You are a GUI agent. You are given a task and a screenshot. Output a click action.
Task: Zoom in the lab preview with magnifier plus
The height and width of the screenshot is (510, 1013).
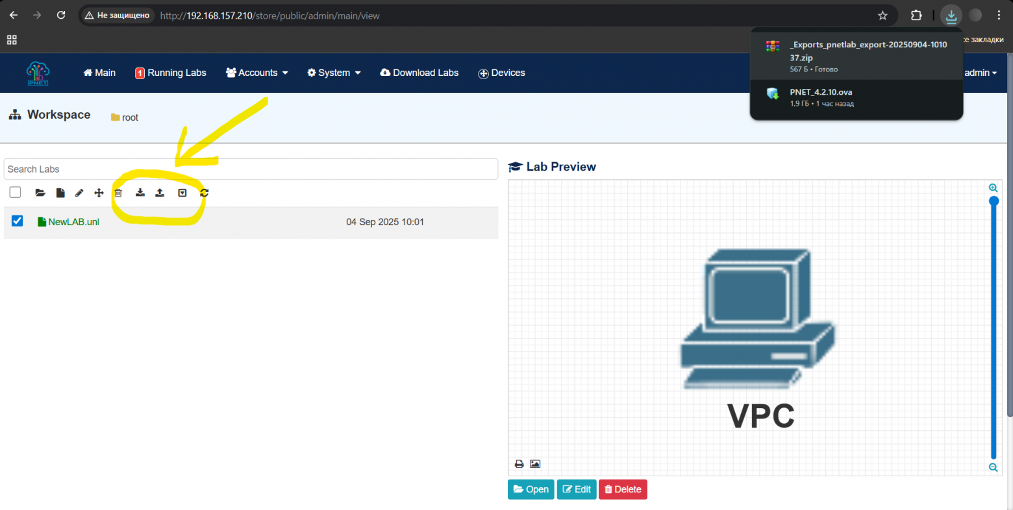pyautogui.click(x=993, y=188)
